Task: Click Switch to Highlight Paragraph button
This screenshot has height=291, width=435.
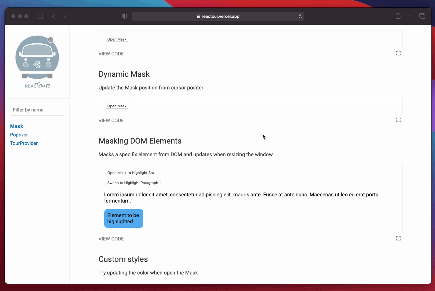Action: tap(133, 183)
